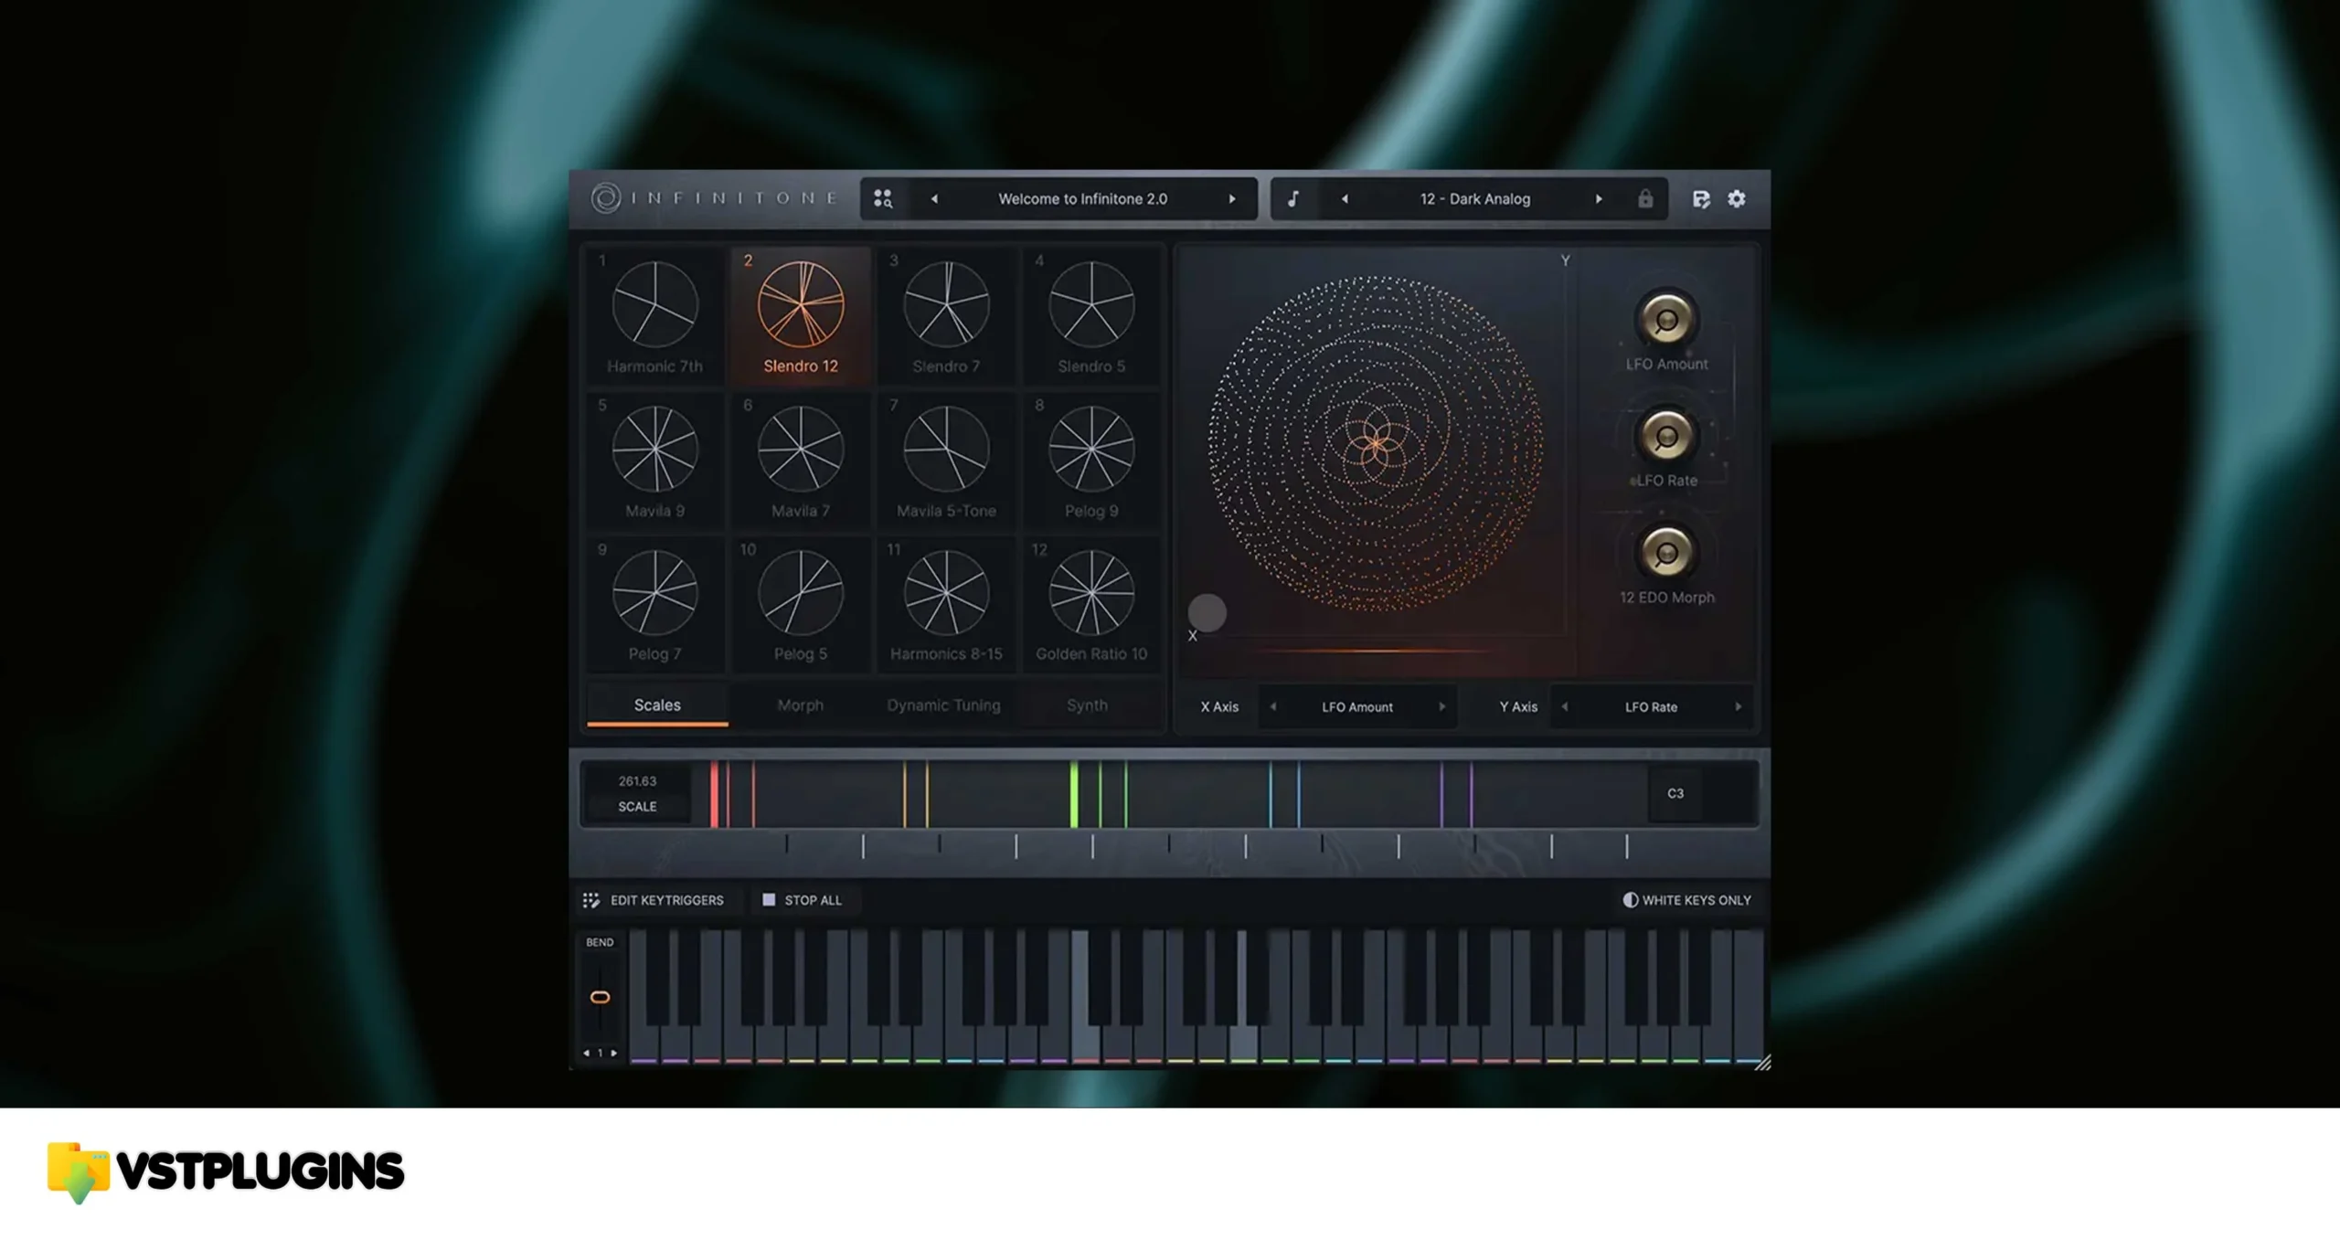Click the LFO Rate knob
2340x1240 pixels.
(x=1666, y=437)
